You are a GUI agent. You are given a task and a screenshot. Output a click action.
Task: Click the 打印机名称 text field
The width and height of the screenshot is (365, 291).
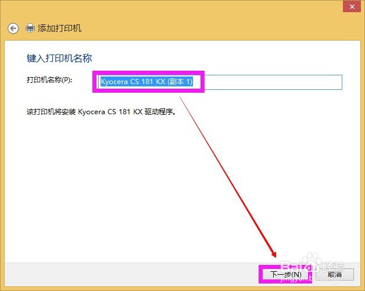click(x=219, y=82)
